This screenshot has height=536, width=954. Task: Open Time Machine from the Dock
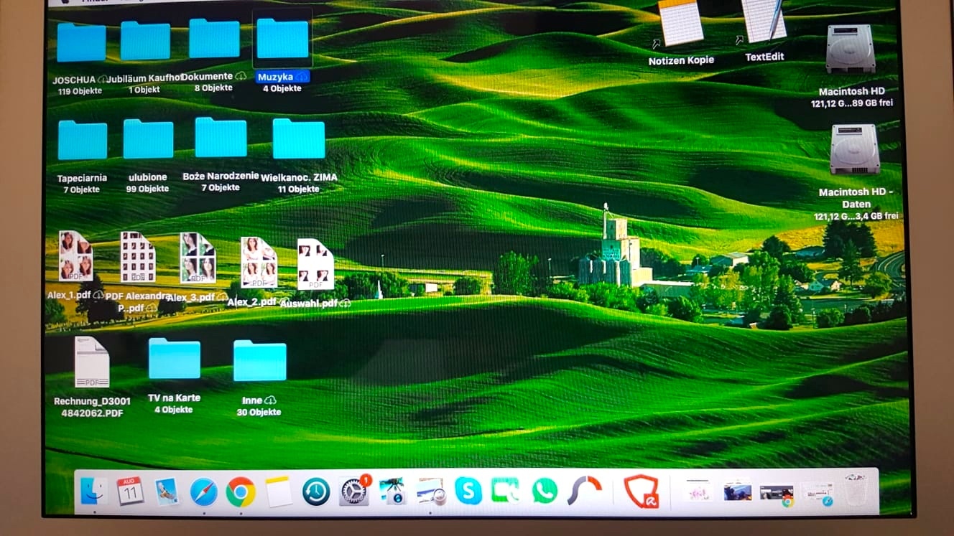tap(316, 492)
